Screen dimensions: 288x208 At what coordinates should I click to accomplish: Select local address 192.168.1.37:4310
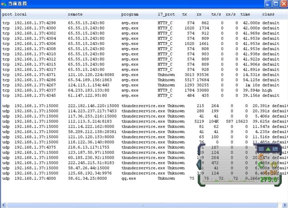click(x=35, y=54)
